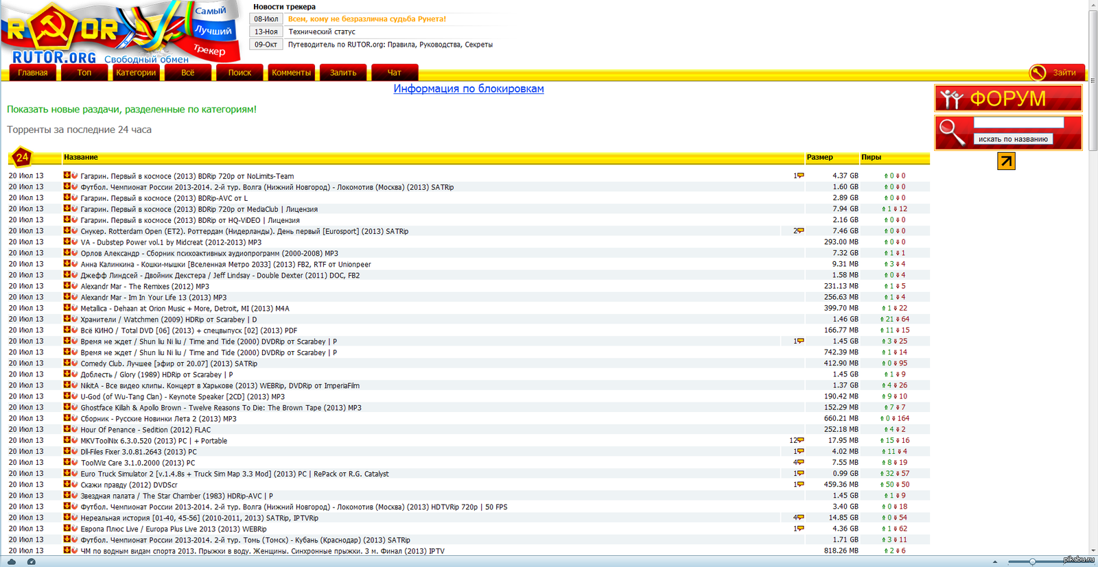Click the red 24 hours badge
Screen dimensions: 1098x567
(x=22, y=158)
